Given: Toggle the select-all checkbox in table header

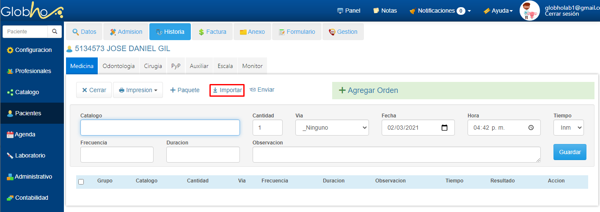Looking at the screenshot, I should (81, 182).
